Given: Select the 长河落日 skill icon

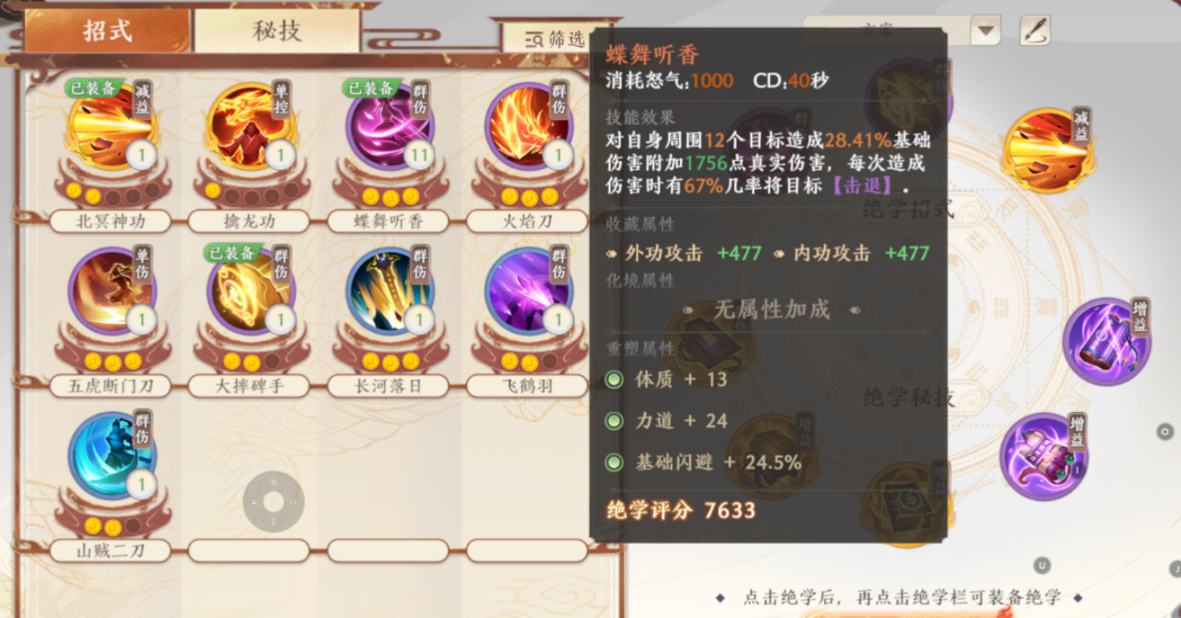Looking at the screenshot, I should tap(390, 291).
